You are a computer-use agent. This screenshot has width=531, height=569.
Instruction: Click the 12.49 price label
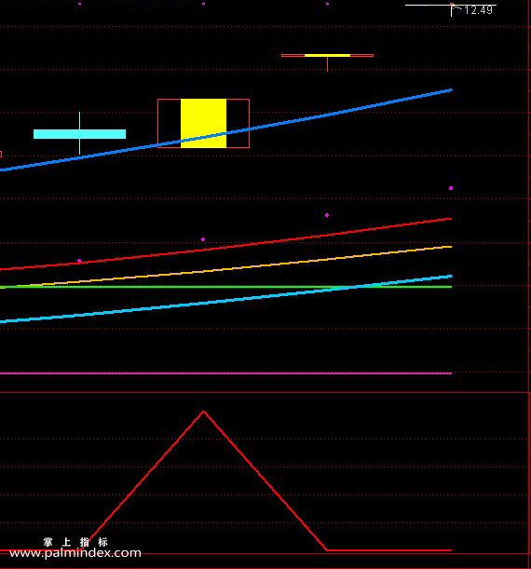coord(479,10)
